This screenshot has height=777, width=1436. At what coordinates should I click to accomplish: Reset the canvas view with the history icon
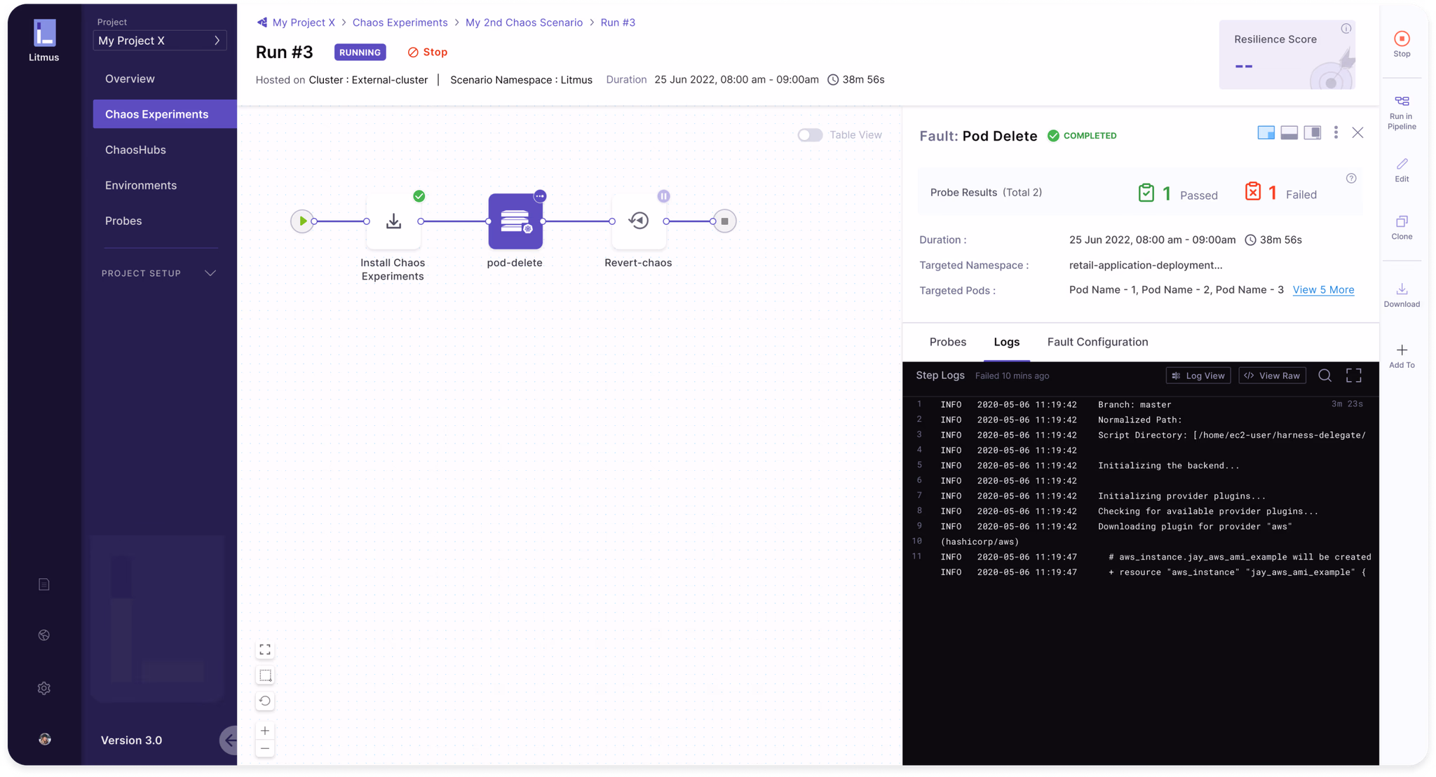pos(265,701)
